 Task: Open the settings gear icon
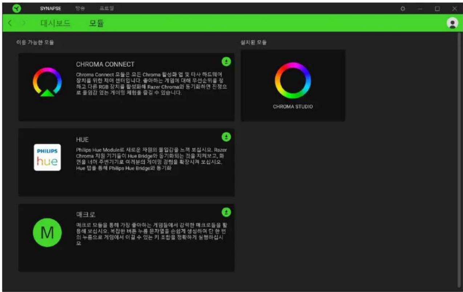(403, 8)
